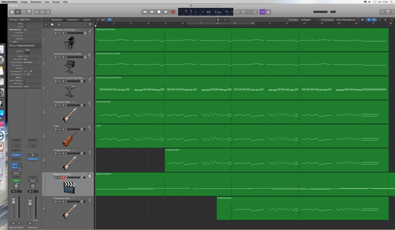The image size is (395, 230).
Task: Fast forward the transport
Action: tap(152, 12)
